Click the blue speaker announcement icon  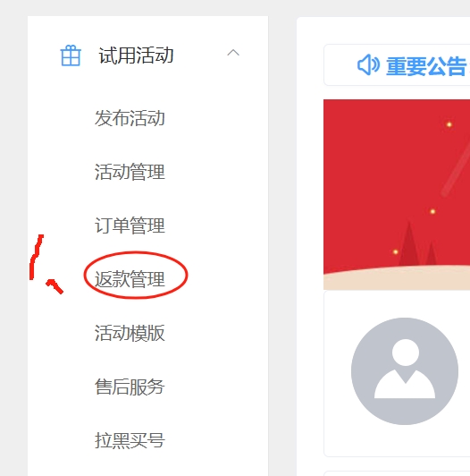pyautogui.click(x=368, y=64)
